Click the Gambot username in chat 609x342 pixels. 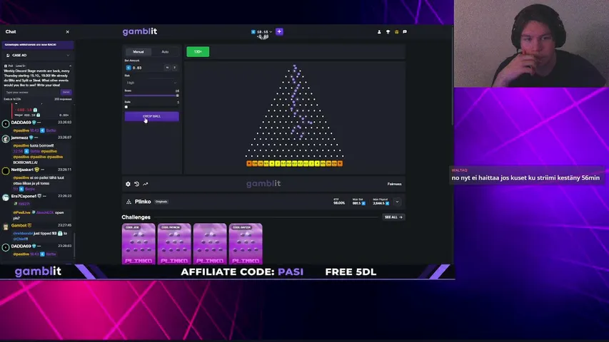[x=19, y=225]
